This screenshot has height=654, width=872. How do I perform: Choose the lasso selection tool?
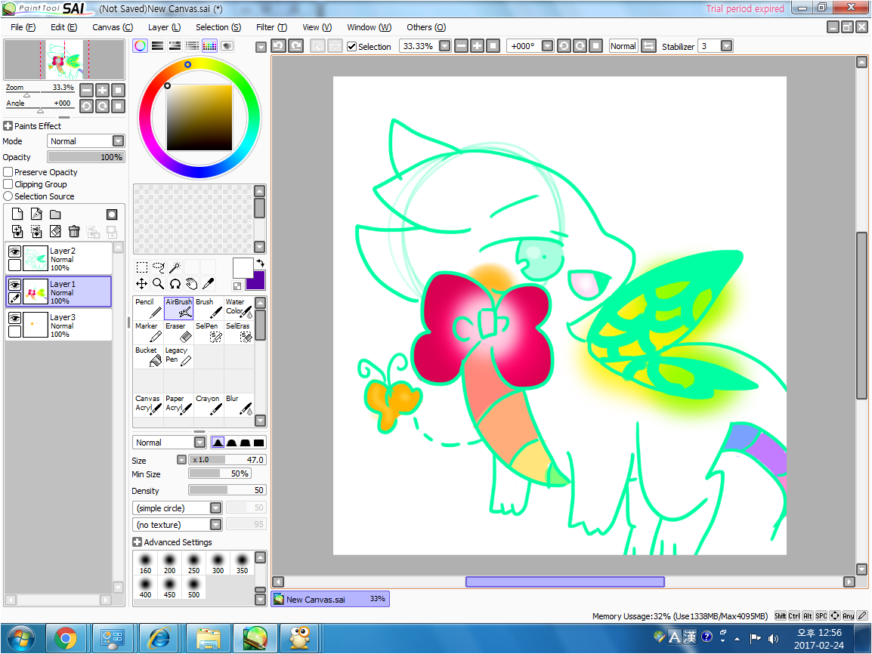pos(159,267)
